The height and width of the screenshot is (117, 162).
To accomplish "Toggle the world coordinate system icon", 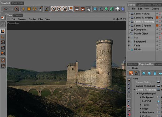I will (x=70, y=9).
